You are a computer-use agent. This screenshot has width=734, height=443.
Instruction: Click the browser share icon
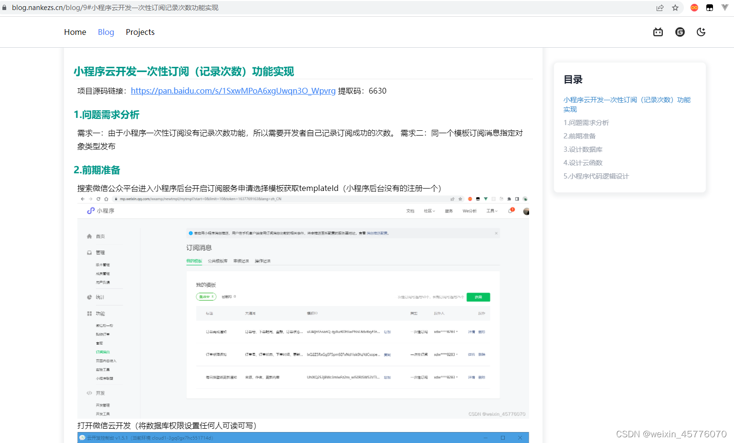coord(660,7)
